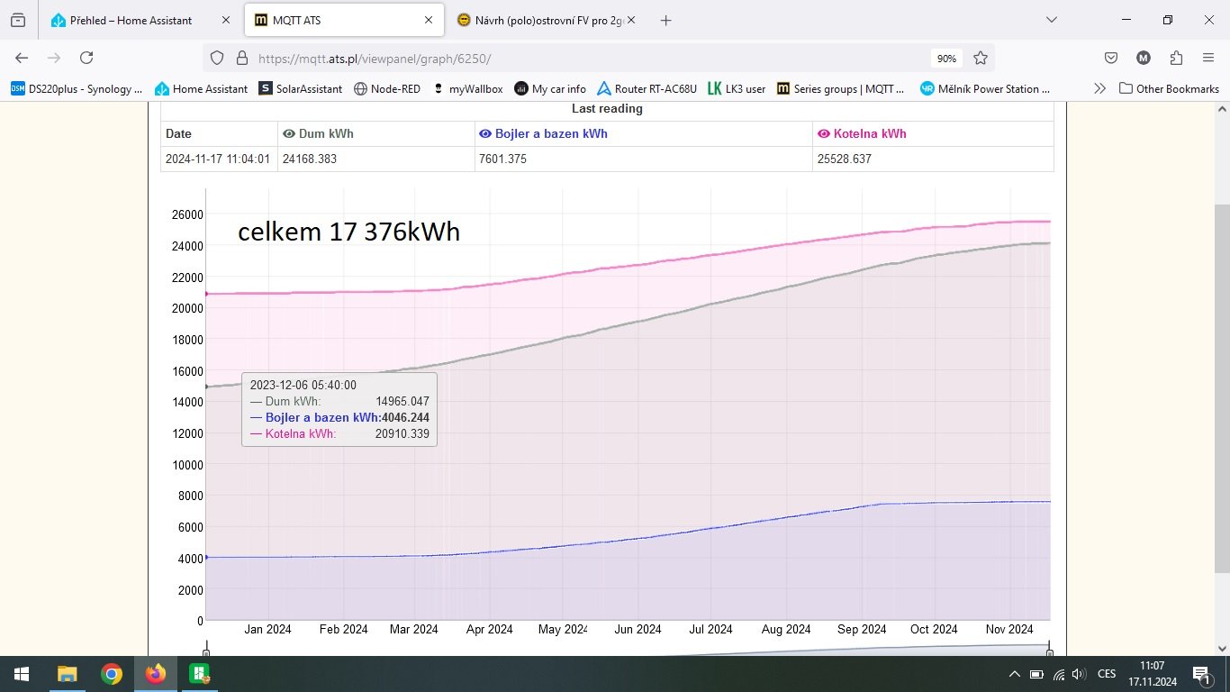Click the Kotelna value 25528.637
1230x692 pixels.
point(844,159)
